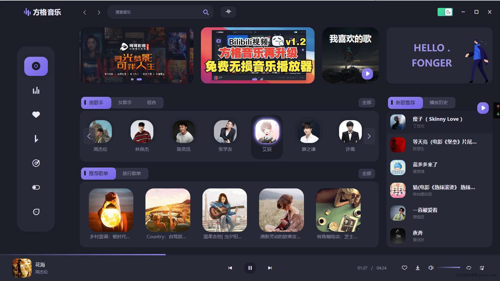
Task: Switch to the 推荐歌单 tab
Action: coord(98,174)
